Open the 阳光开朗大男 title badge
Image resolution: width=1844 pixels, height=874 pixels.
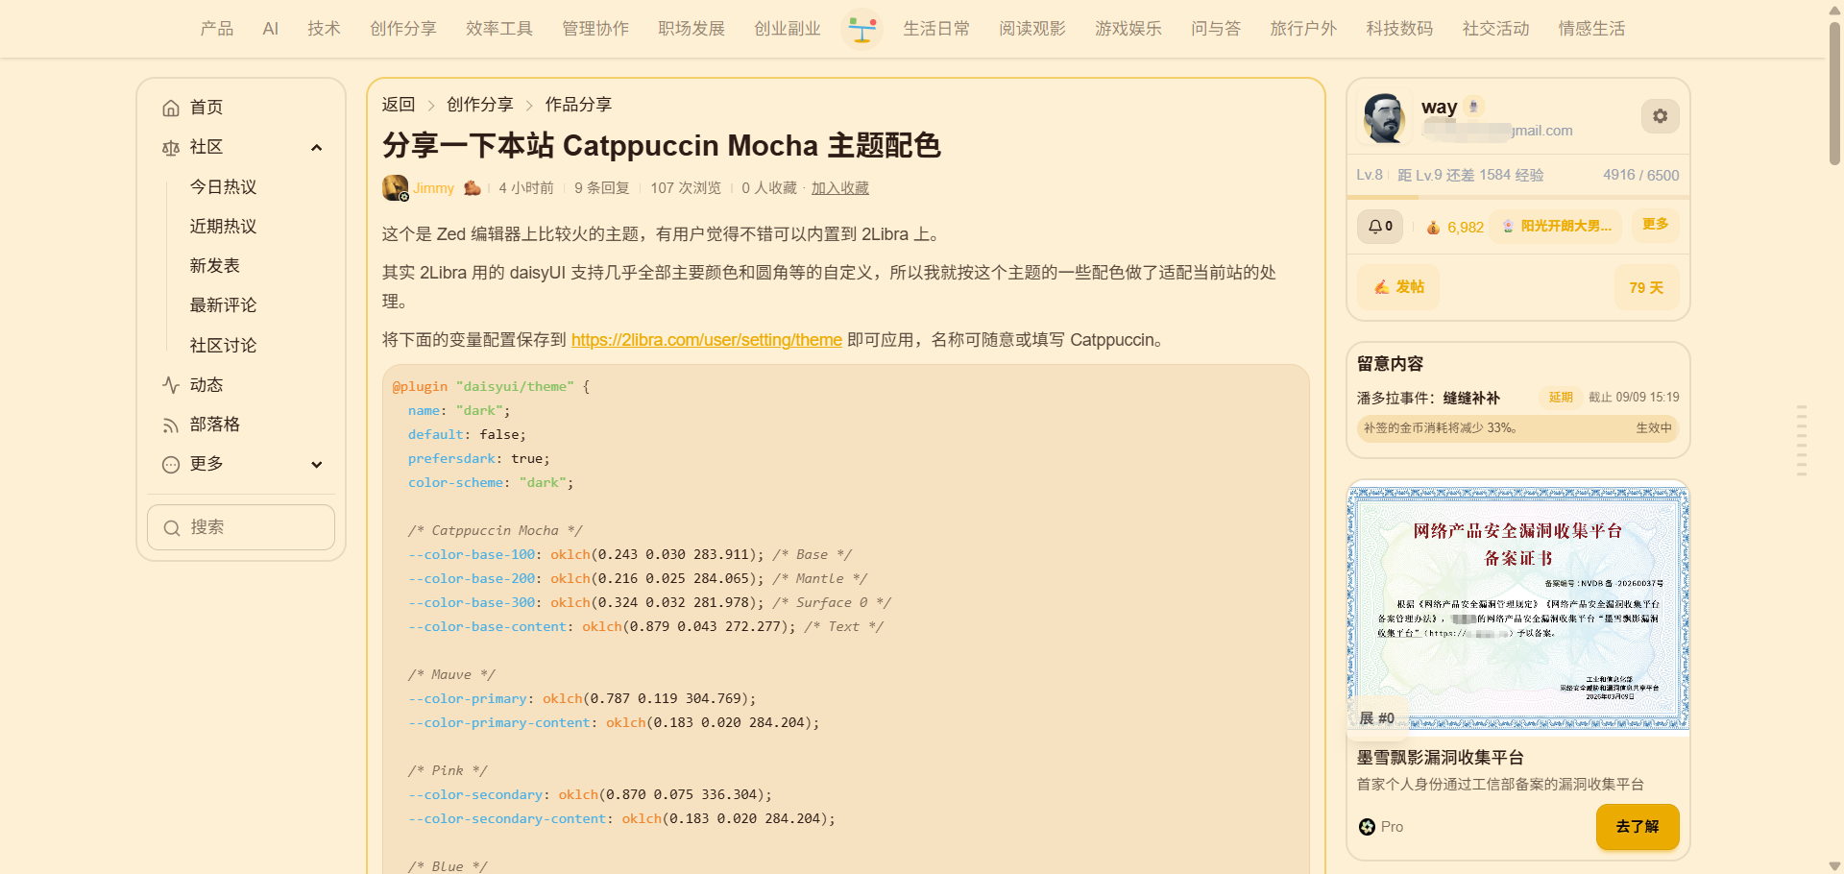coord(1556,227)
